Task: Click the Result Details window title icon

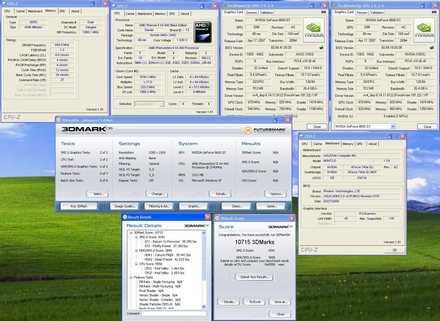Action: [x=125, y=217]
